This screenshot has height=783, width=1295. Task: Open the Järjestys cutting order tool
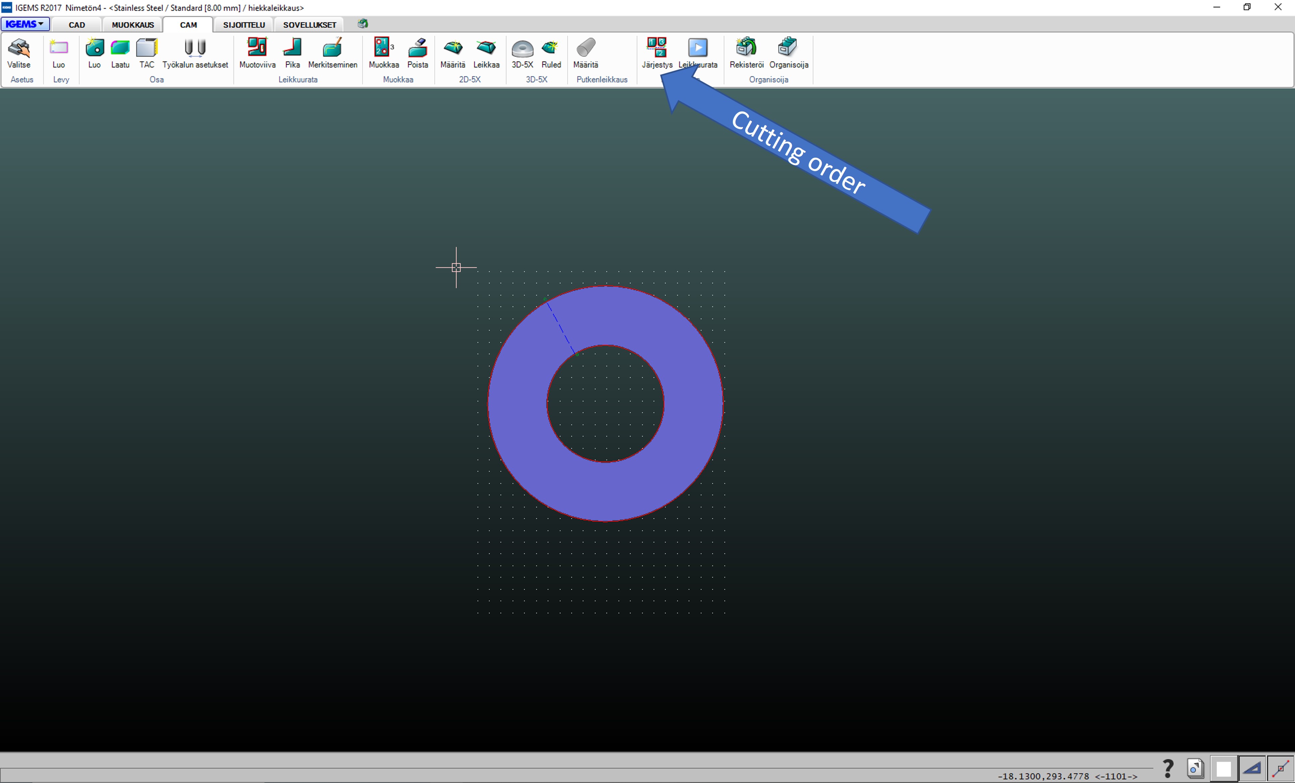(x=657, y=53)
